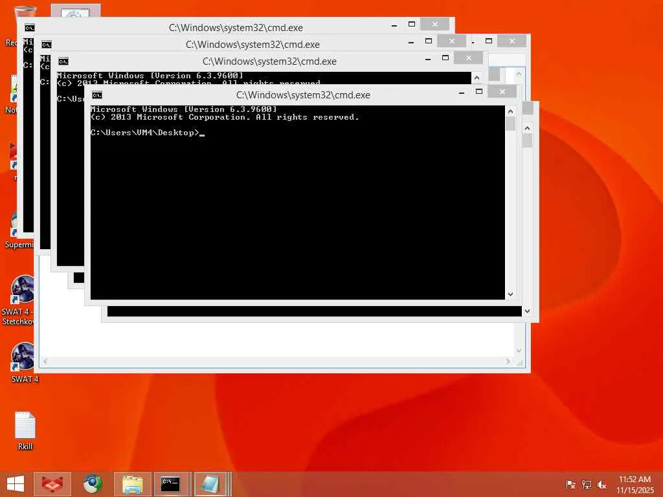Click the Notepad taskbar button
The width and height of the screenshot is (663, 497).
point(211,484)
